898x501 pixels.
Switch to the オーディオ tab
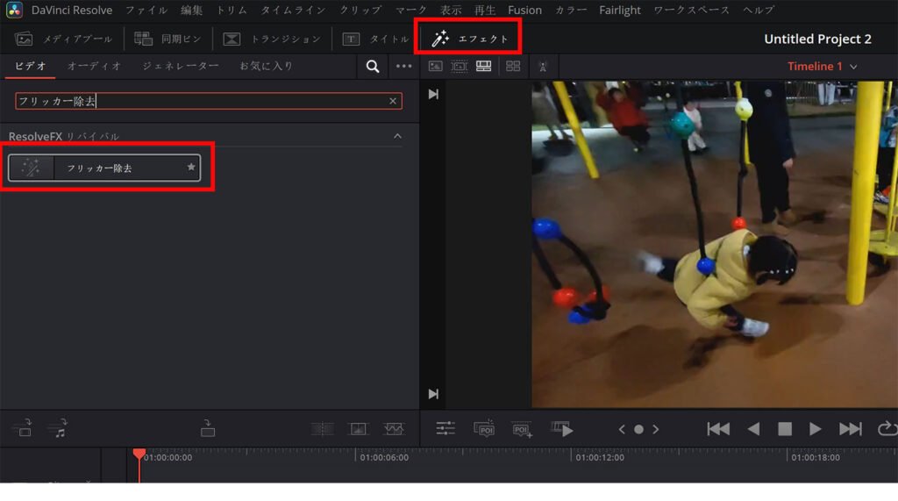click(x=94, y=66)
